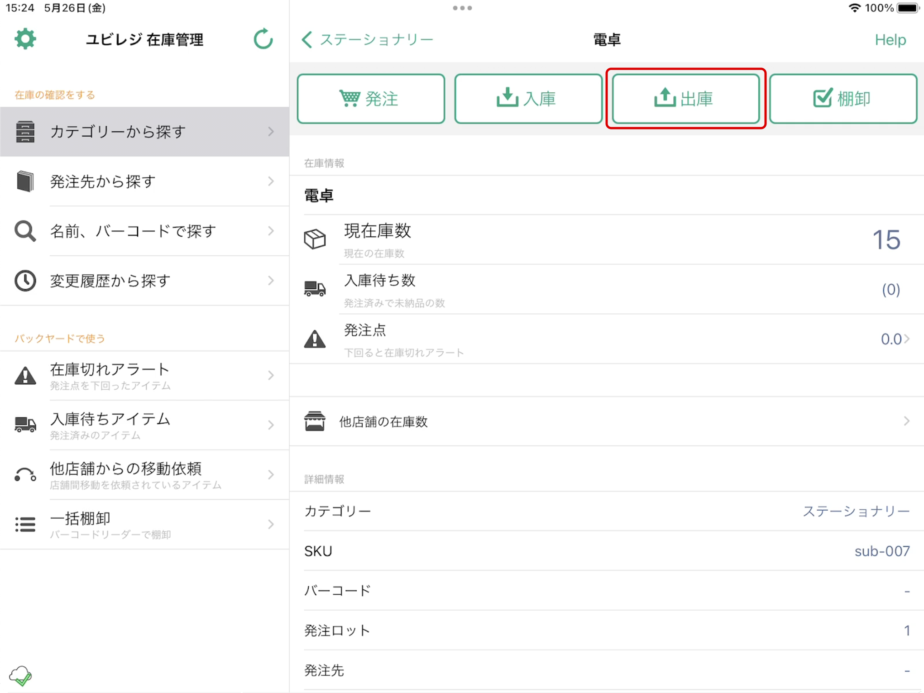Tap the 棚卸 stocktaking button
The width and height of the screenshot is (924, 693).
[x=843, y=99]
